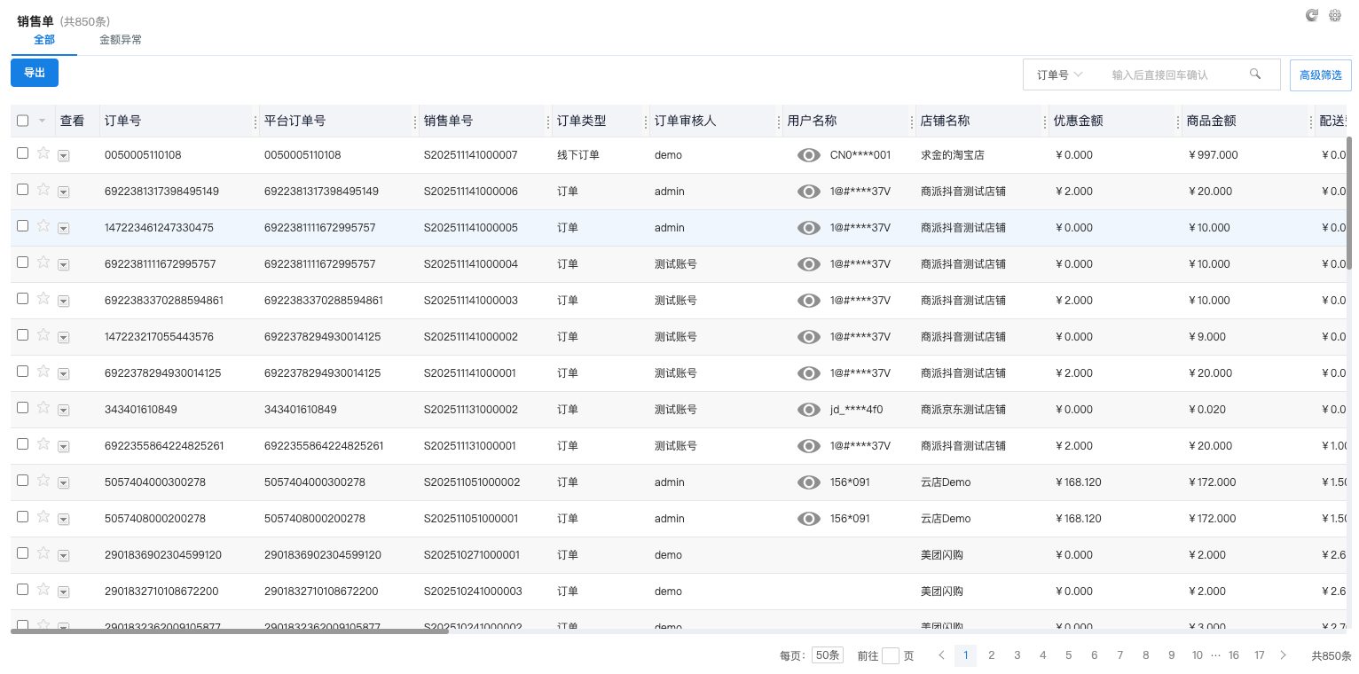Click column drag handle after 订单号 header
The height and width of the screenshot is (674, 1359).
pyautogui.click(x=256, y=121)
